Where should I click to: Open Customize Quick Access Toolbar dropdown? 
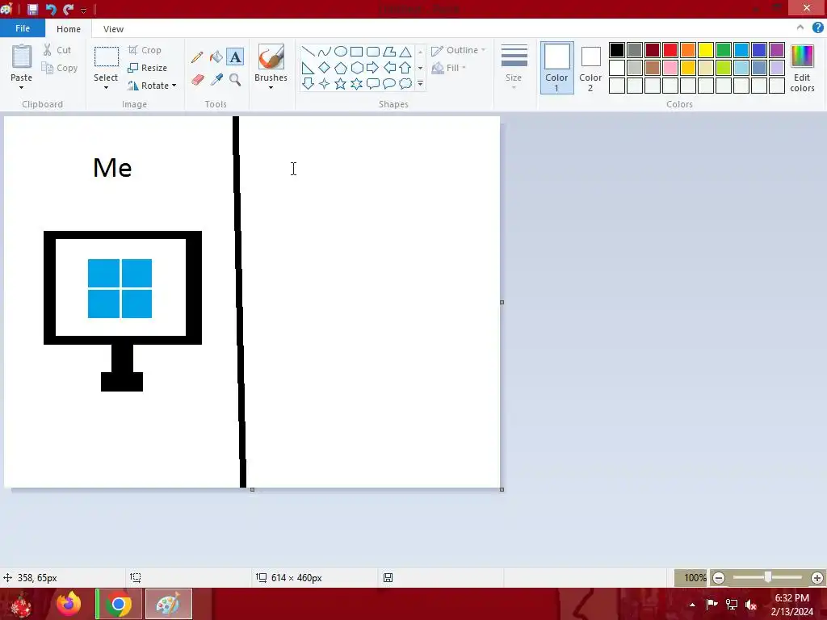83,10
